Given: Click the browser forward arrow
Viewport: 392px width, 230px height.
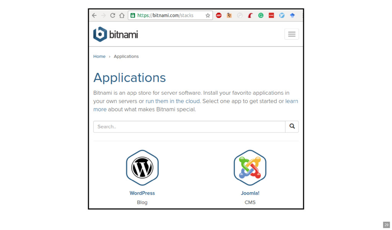Looking at the screenshot, I should coord(103,15).
